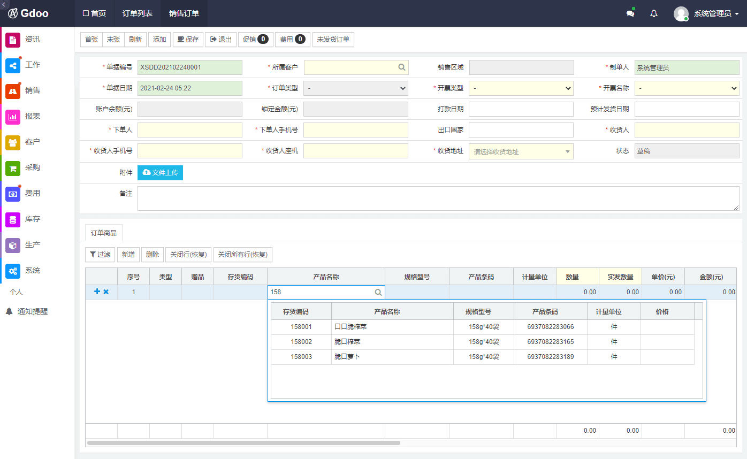Click the chat messages icon in header
The width and height of the screenshot is (747, 459).
click(x=630, y=13)
